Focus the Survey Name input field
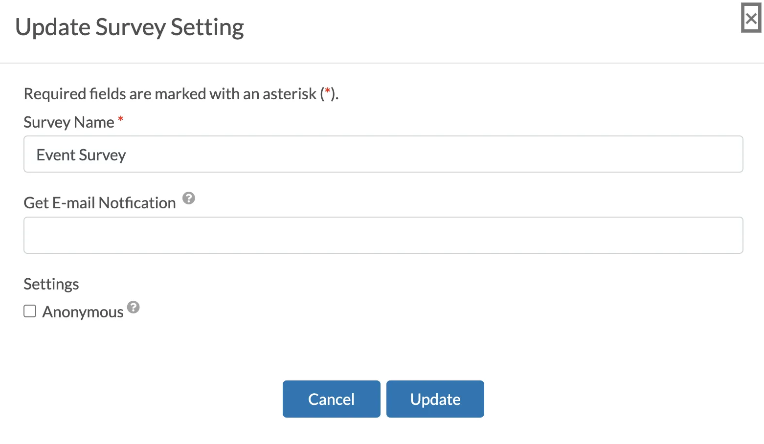 click(x=383, y=154)
